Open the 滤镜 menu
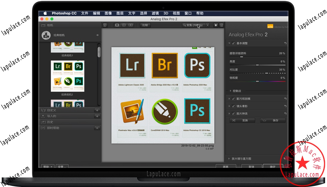 coord(155,13)
